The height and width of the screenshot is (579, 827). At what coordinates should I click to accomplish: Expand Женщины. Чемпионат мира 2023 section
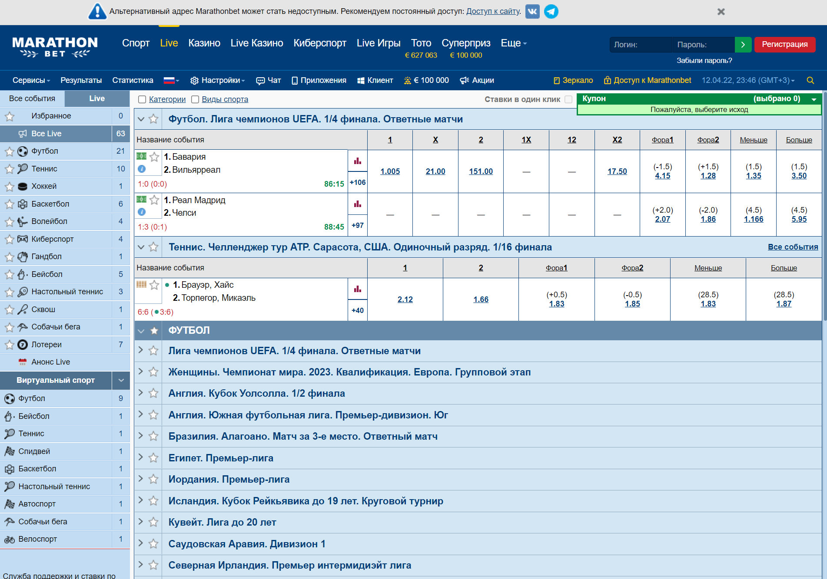(x=140, y=371)
